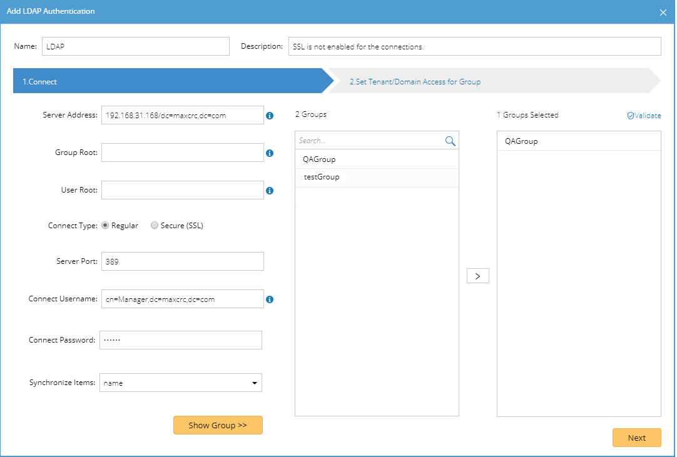Viewport: 677px width, 457px height.
Task: Open the Synchronize Items dropdown
Action: click(x=181, y=383)
